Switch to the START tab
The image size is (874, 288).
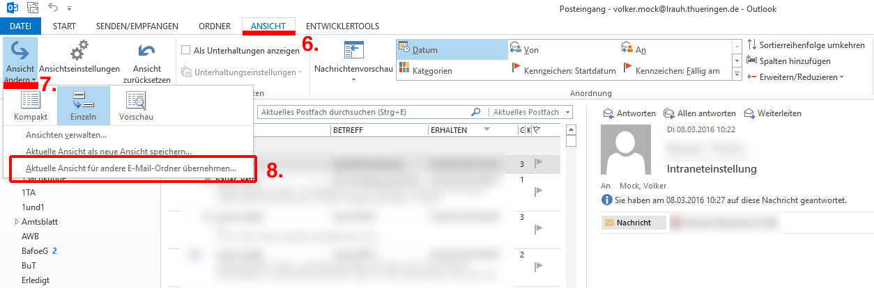coord(64,26)
